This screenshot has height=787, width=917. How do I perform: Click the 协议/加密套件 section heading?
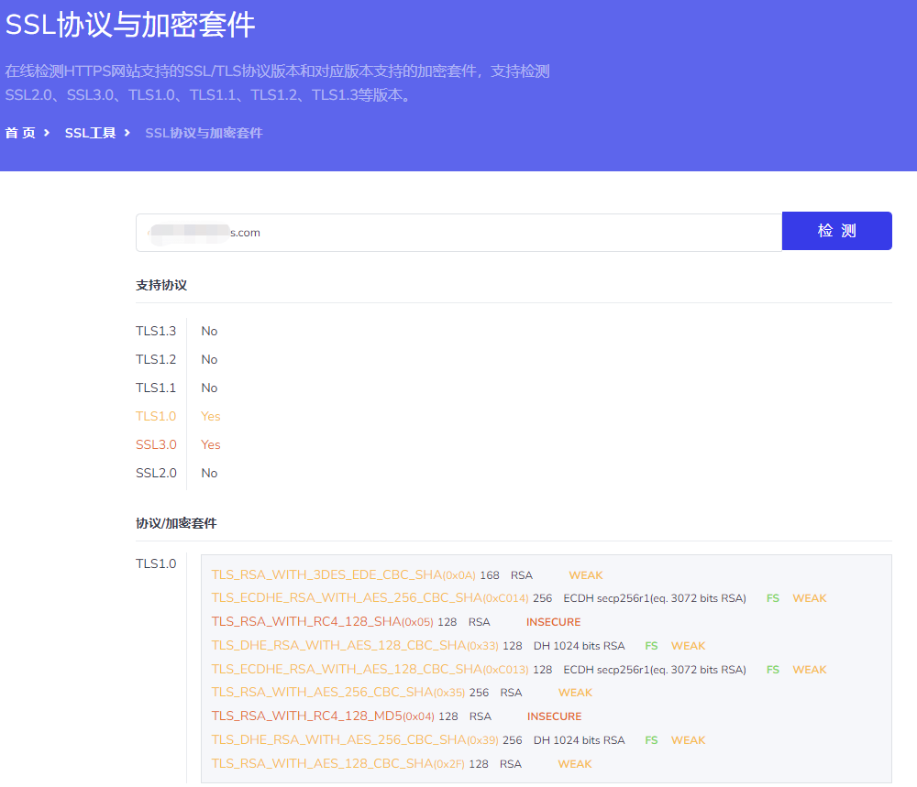176,523
